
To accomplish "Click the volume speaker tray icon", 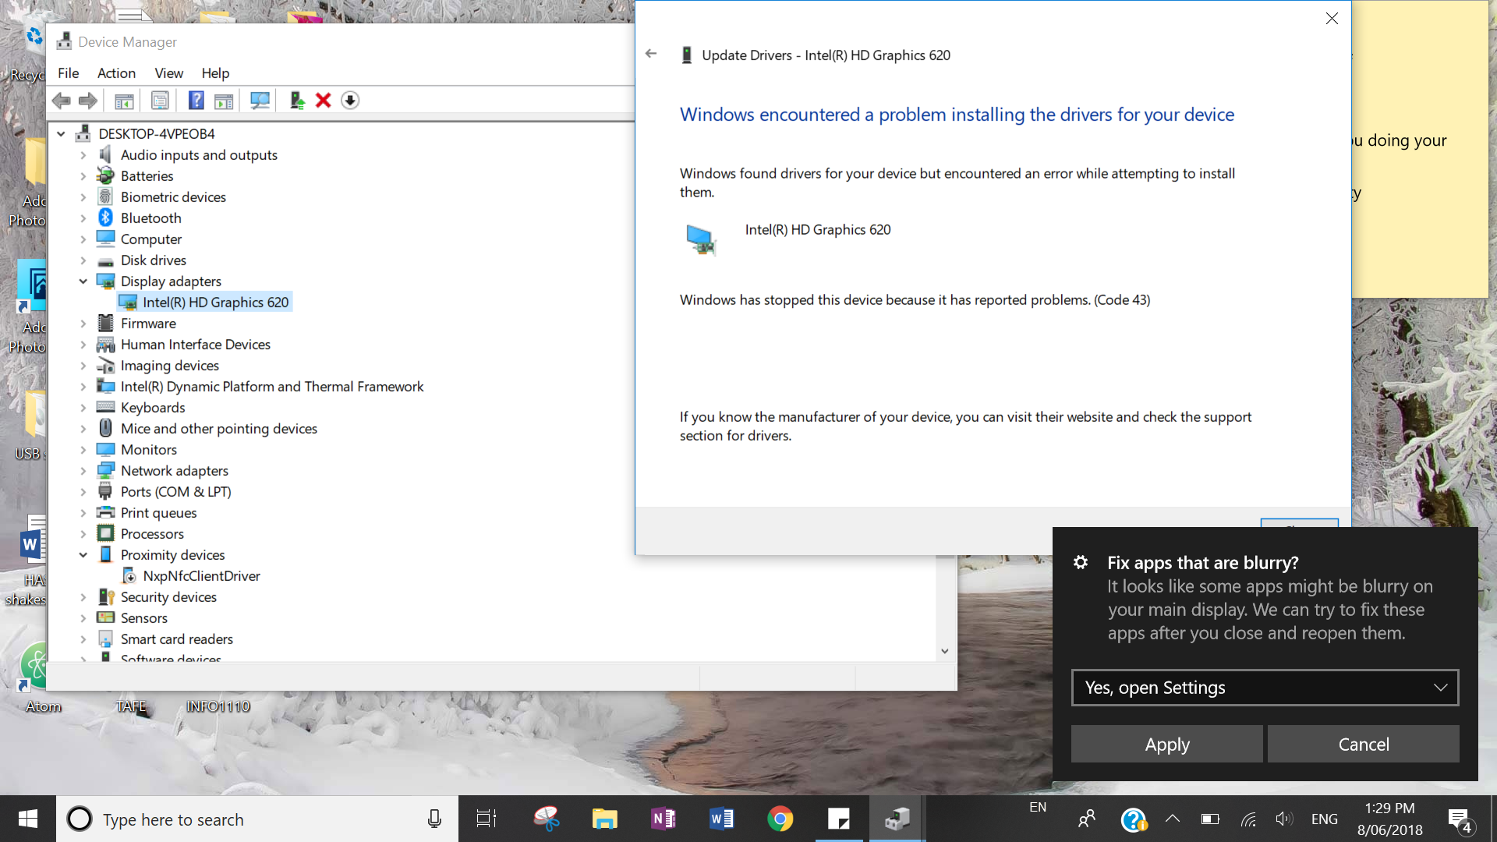I will tap(1283, 819).
